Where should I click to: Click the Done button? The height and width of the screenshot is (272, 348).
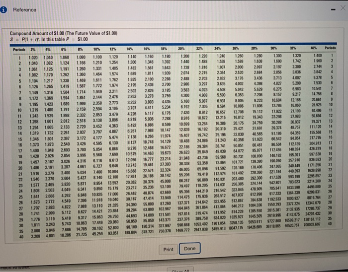[x=190, y=249]
